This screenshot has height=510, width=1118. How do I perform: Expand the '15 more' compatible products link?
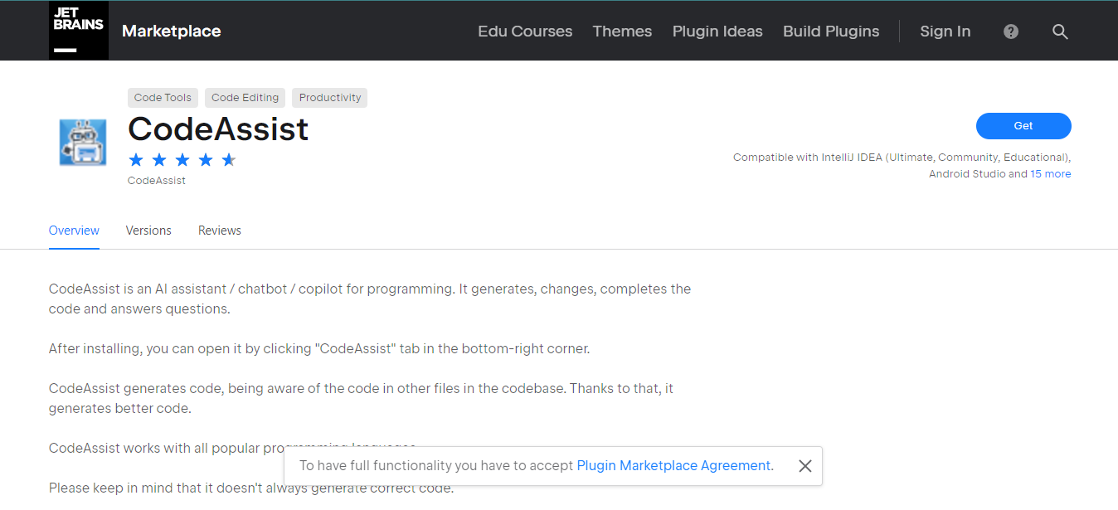click(x=1051, y=174)
